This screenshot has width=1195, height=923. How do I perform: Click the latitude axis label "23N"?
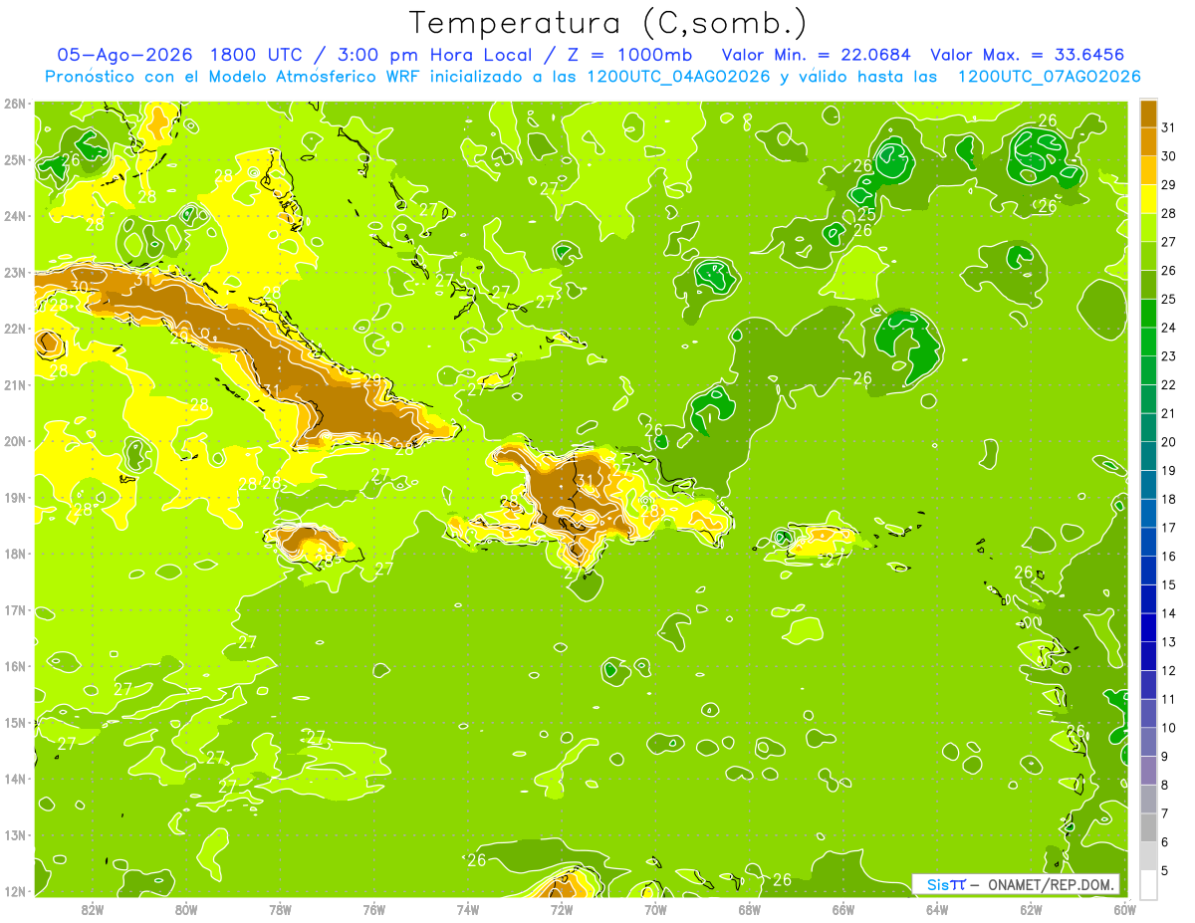[x=16, y=272]
